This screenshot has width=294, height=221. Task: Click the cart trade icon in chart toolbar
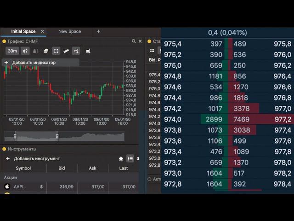(x=88, y=51)
